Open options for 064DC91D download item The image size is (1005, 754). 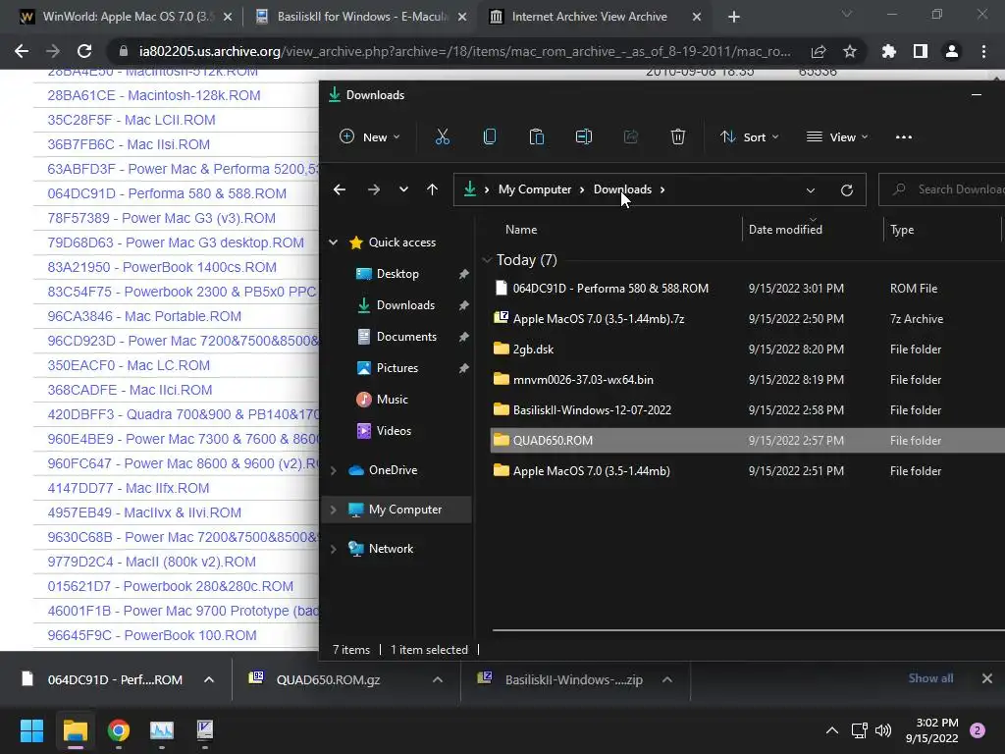(x=209, y=679)
